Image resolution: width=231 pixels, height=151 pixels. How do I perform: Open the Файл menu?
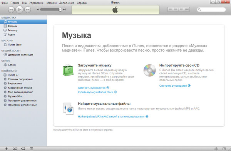5,3
